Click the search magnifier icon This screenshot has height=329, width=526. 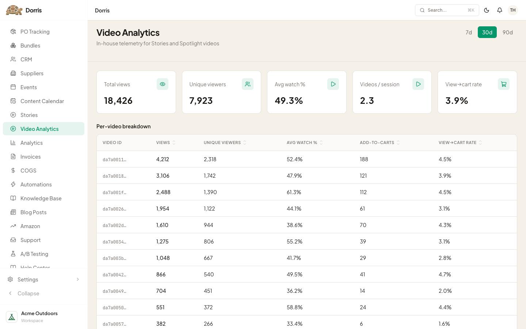(422, 10)
